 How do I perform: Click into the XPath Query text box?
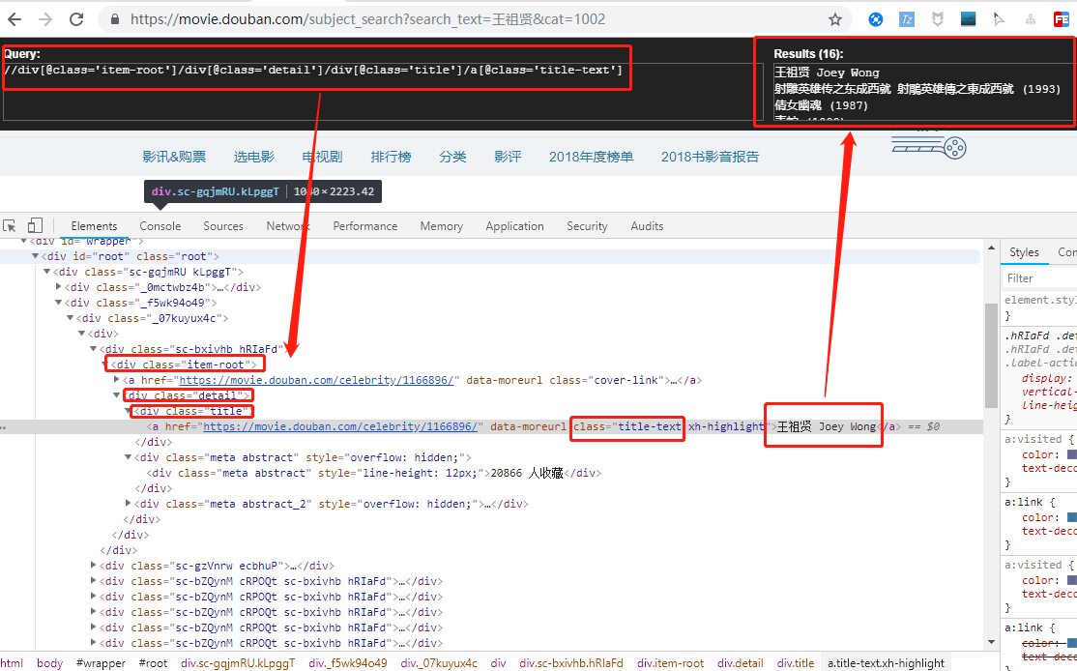382,91
